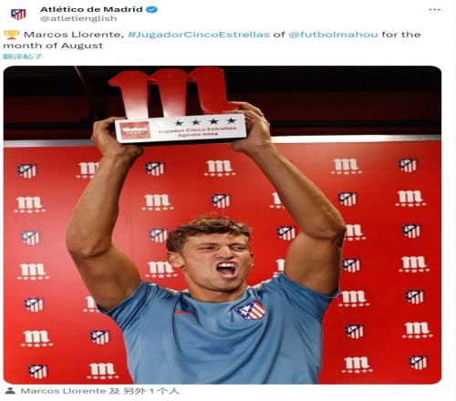The image size is (456, 401).
Task: Click the Atlético crest on blue shirt
Action: (x=250, y=310)
